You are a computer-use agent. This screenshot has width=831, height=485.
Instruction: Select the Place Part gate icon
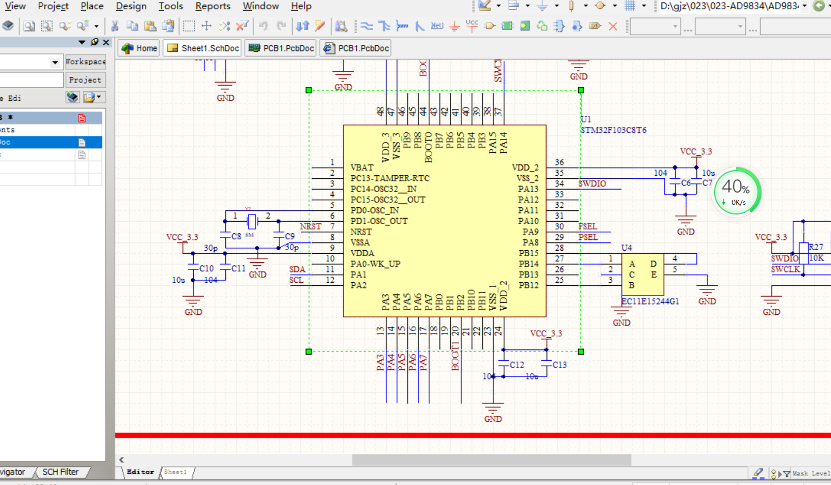point(489,26)
